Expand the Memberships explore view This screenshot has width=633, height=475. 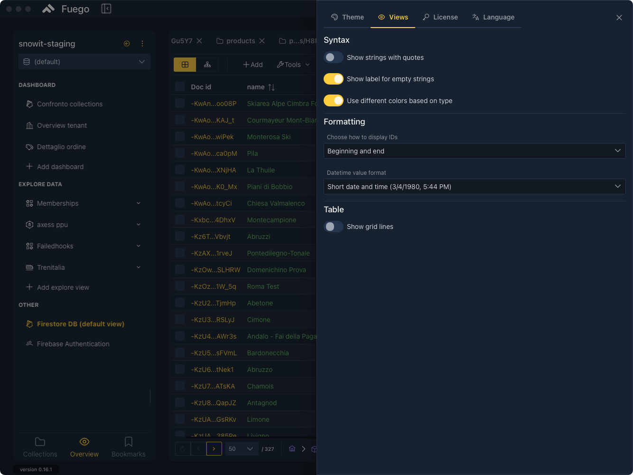coord(139,203)
